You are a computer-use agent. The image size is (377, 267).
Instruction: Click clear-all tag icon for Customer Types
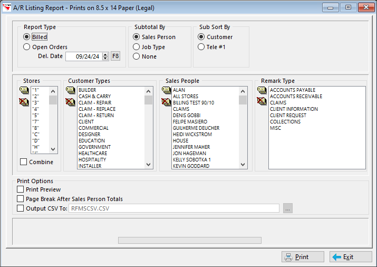[70, 102]
